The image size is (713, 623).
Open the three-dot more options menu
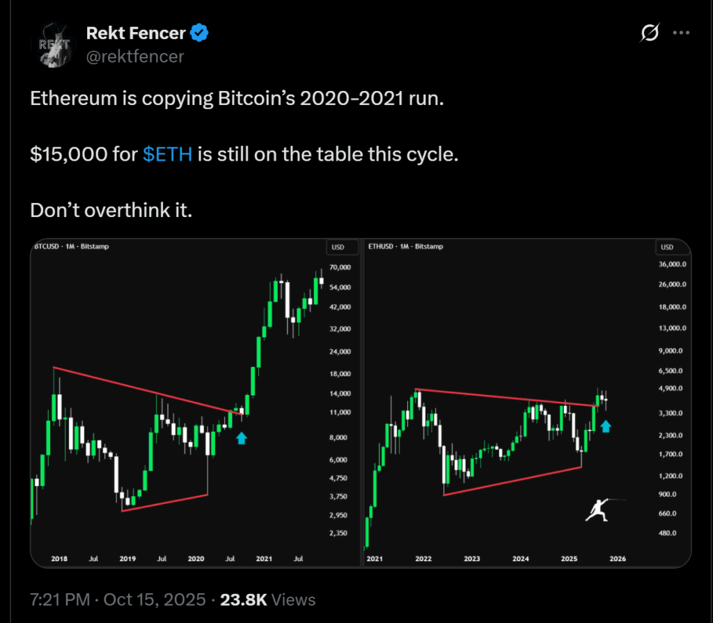coord(682,33)
